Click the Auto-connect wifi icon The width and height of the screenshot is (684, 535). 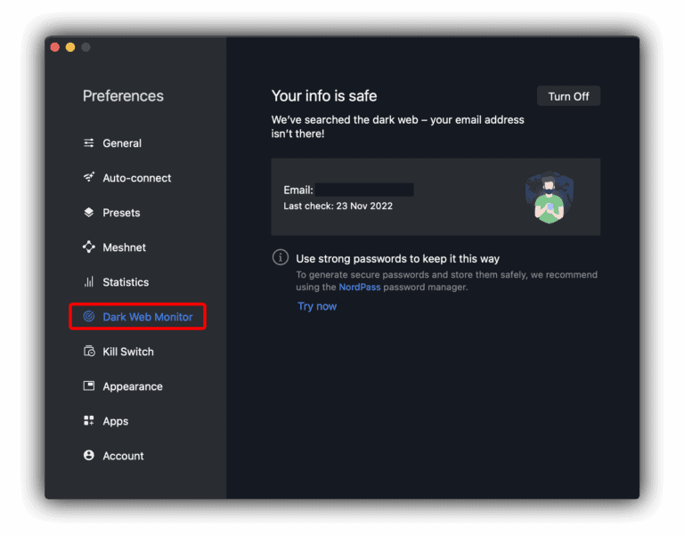click(89, 178)
